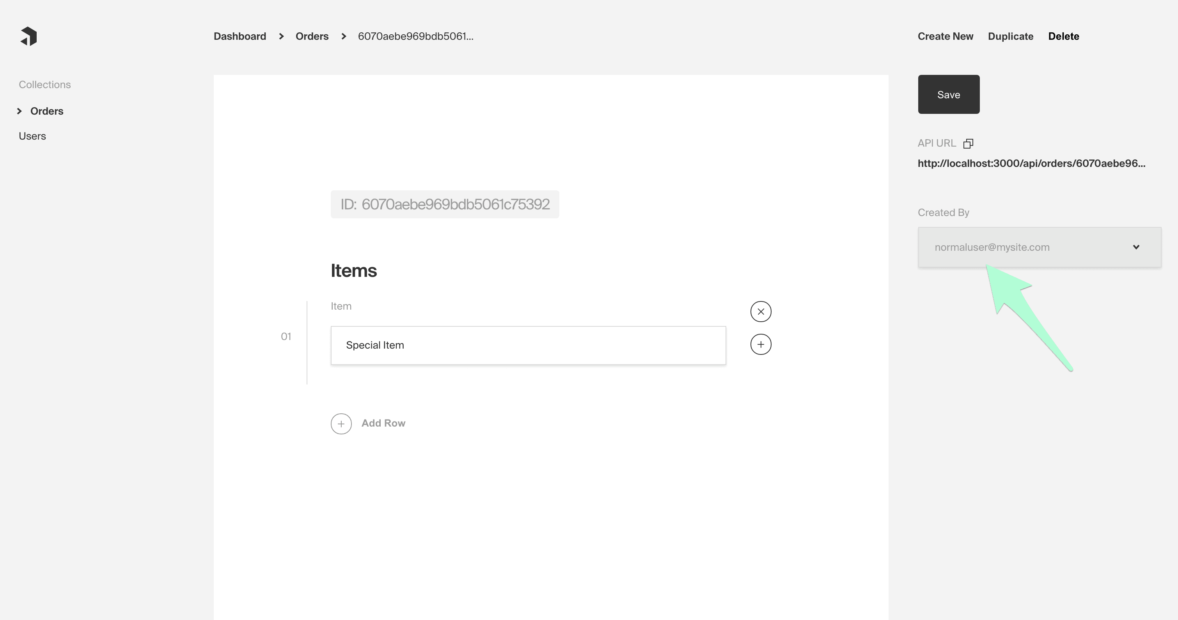This screenshot has width=1178, height=620.
Task: Click Create New link
Action: click(945, 36)
